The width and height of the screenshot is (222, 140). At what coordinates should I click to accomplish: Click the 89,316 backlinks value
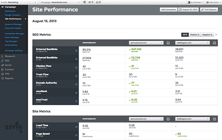(x=86, y=50)
